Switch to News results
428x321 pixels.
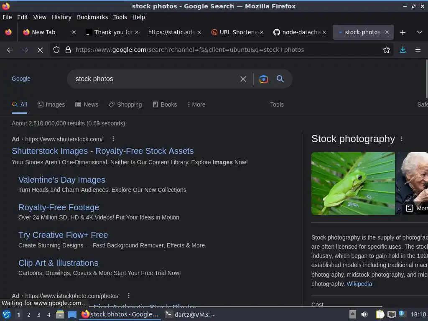tap(87, 104)
